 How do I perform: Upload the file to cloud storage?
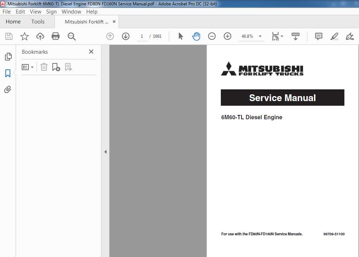point(40,36)
